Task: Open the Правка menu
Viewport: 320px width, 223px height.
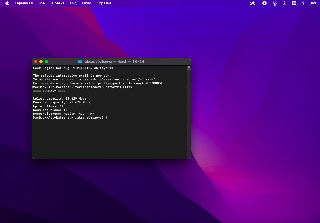Action: coord(58,3)
